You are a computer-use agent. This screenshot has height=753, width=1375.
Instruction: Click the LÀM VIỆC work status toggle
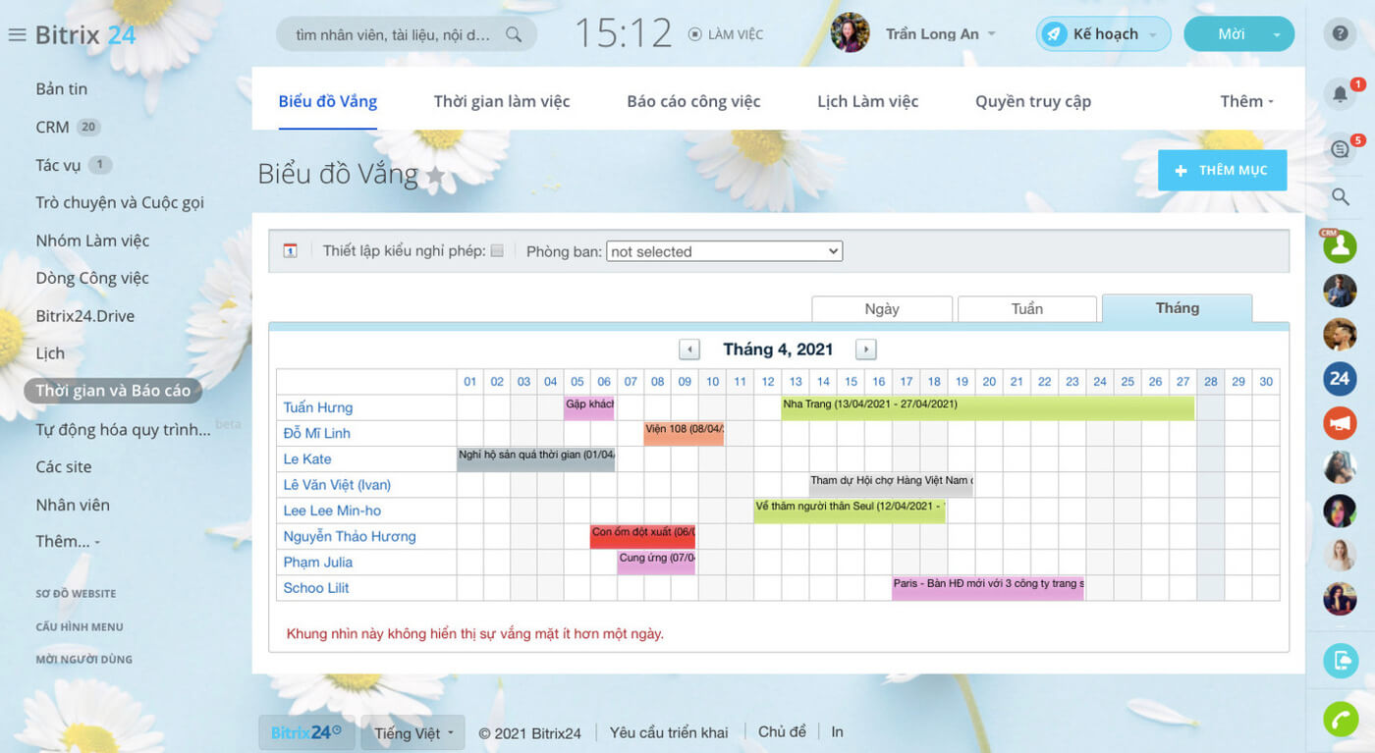(x=726, y=34)
